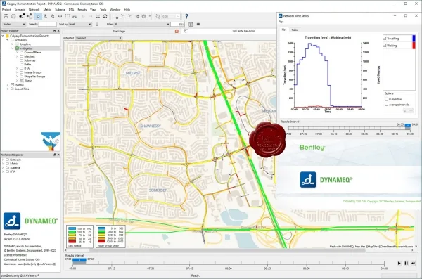
Task: Expand the baseline scenario node
Action: click(12, 44)
